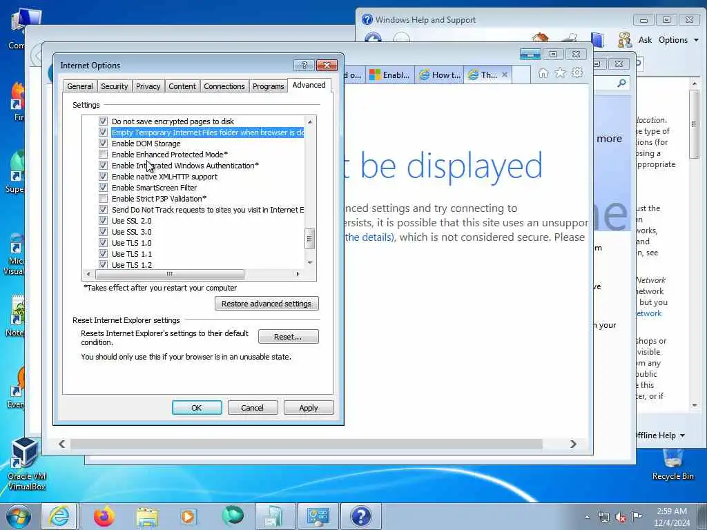Enable Enhanced Protected Mode checkbox

point(104,155)
